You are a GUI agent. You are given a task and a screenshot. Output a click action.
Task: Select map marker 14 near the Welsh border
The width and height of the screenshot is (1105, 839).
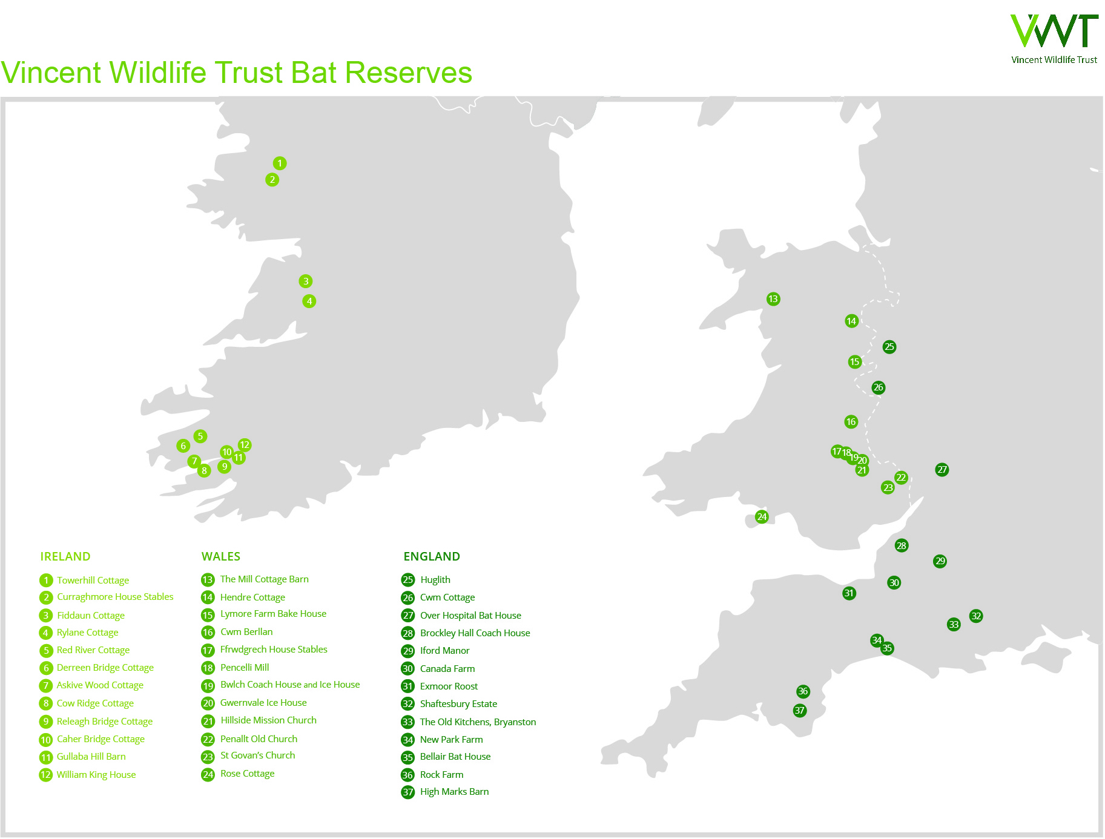tap(852, 321)
